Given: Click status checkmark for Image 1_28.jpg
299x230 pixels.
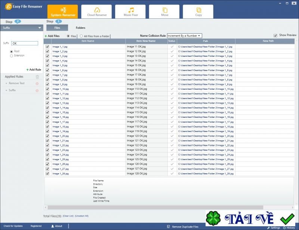Looking at the screenshot, I should click(x=172, y=174).
